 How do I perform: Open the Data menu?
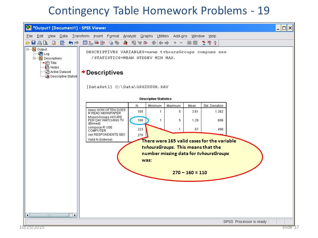64,36
